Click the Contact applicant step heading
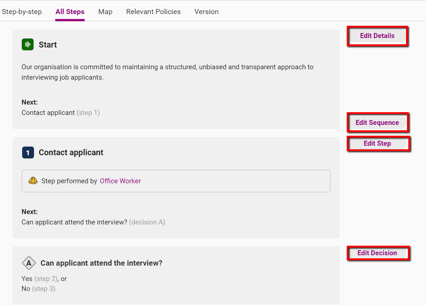 pos(71,152)
